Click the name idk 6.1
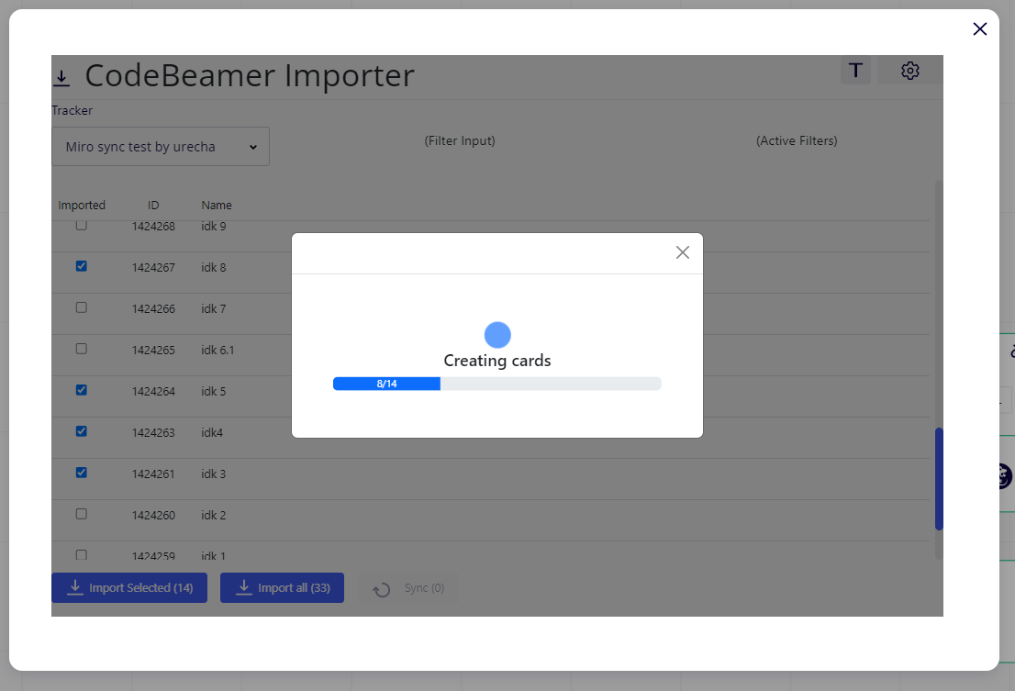Image resolution: width=1015 pixels, height=691 pixels. 217,350
